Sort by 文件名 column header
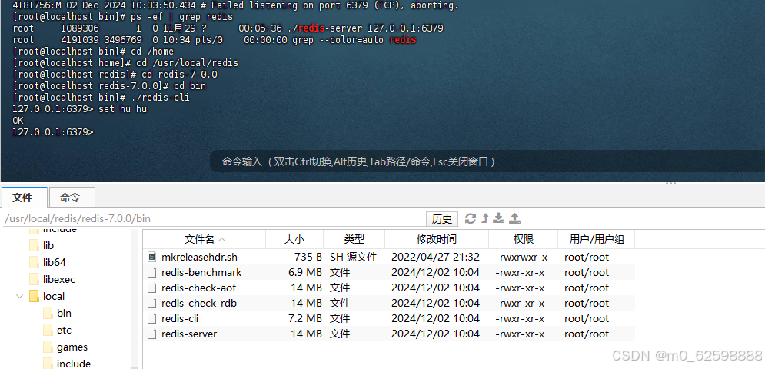Image resolution: width=765 pixels, height=369 pixels. click(x=205, y=239)
